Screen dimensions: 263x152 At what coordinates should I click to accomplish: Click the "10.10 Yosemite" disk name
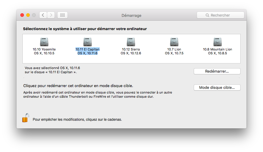(x=44, y=49)
